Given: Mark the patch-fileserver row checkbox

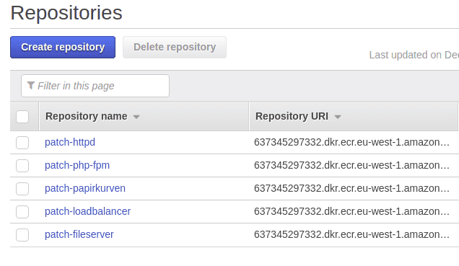Looking at the screenshot, I should pos(22,235).
